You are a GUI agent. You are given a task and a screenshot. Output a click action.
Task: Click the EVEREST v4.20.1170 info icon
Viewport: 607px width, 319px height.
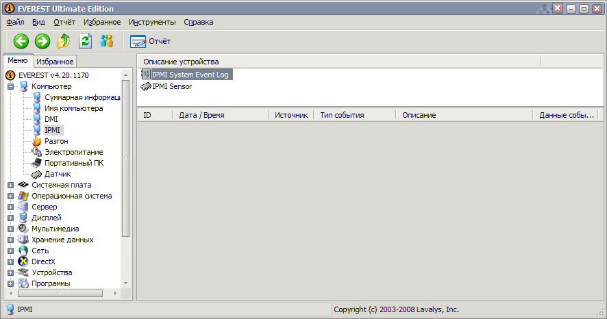[10, 75]
